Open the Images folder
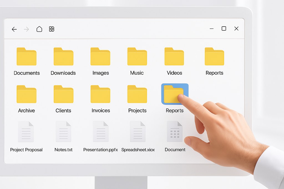This screenshot has width=284, height=189. pyautogui.click(x=100, y=57)
